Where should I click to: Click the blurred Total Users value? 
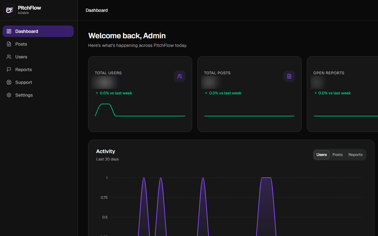coord(105,82)
